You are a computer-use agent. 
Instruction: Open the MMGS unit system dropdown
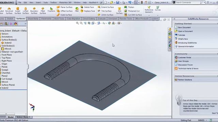point(202,120)
